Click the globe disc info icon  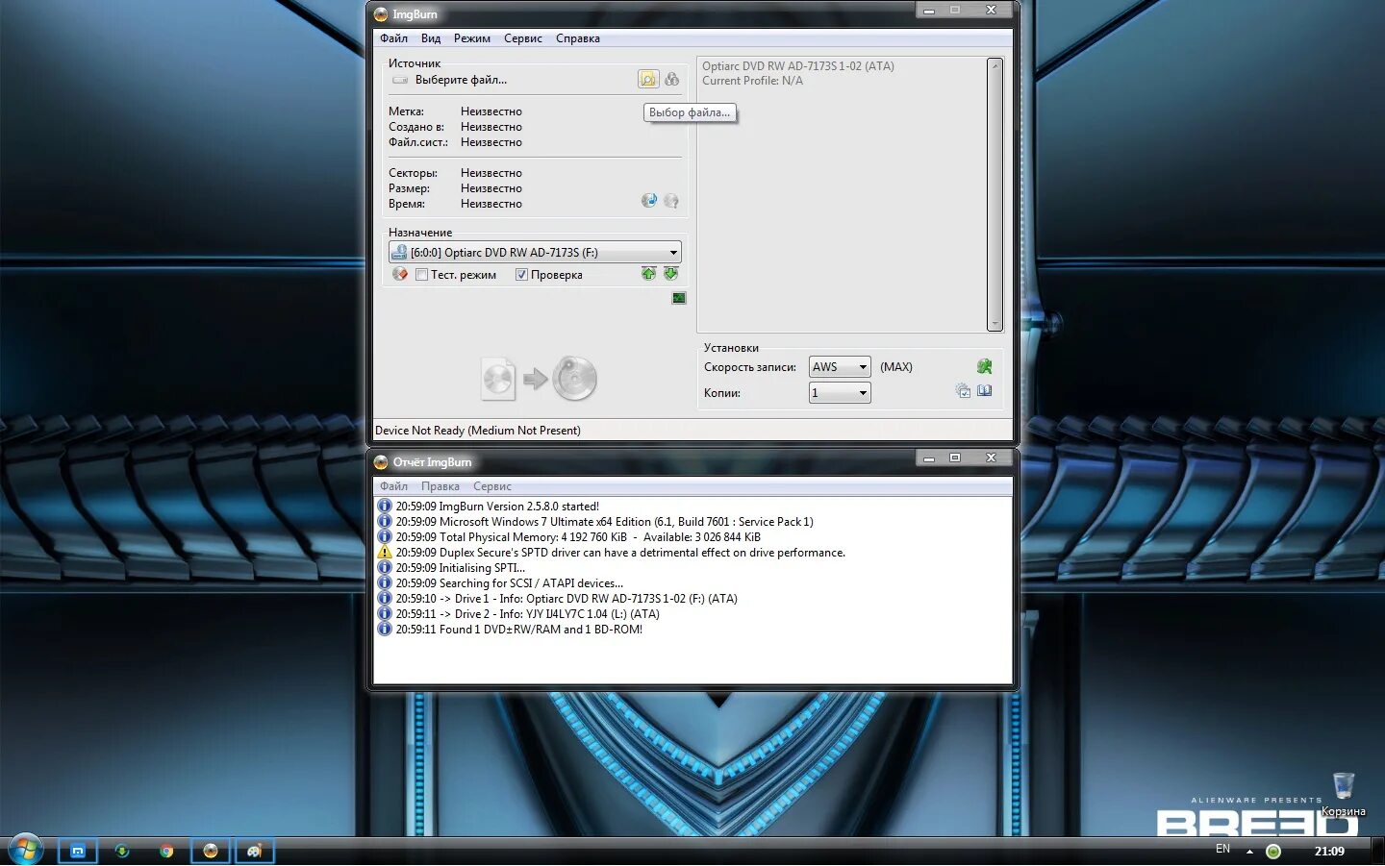click(649, 200)
